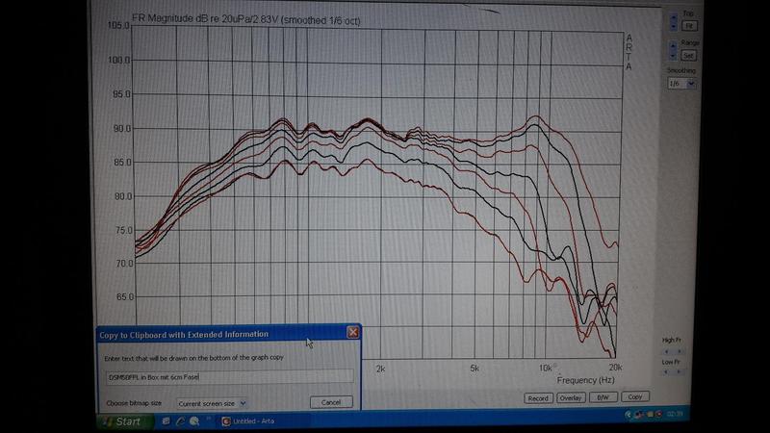This screenshot has height=433, width=770.
Task: Click the graph caption text field
Action: pyautogui.click(x=229, y=377)
